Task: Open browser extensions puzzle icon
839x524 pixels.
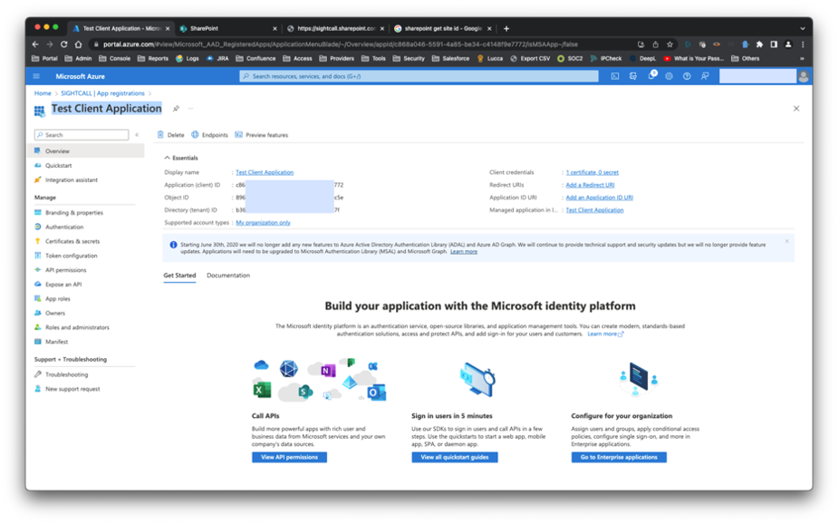Action: [758, 44]
